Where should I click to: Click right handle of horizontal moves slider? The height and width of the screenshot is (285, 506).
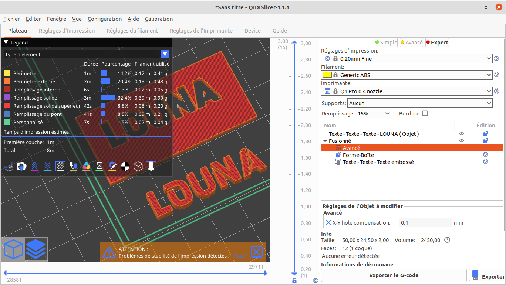click(265, 273)
